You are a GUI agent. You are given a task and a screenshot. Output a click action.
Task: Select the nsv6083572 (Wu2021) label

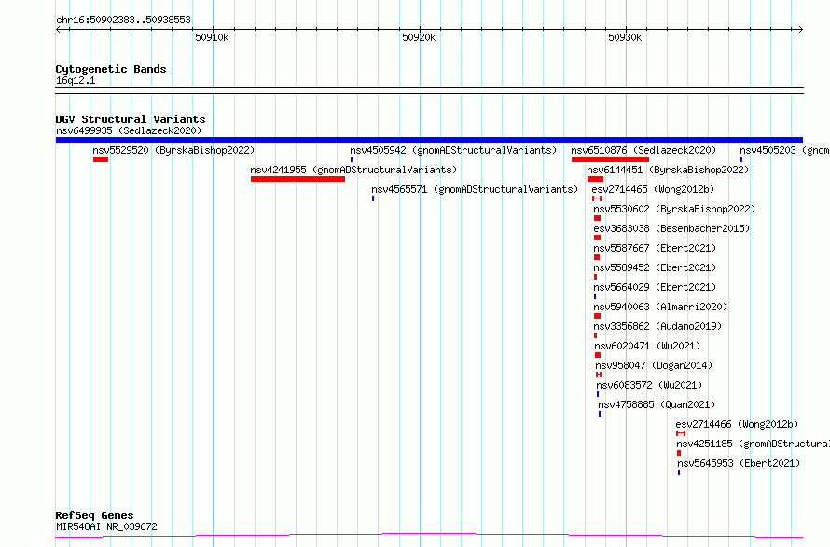tap(649, 385)
